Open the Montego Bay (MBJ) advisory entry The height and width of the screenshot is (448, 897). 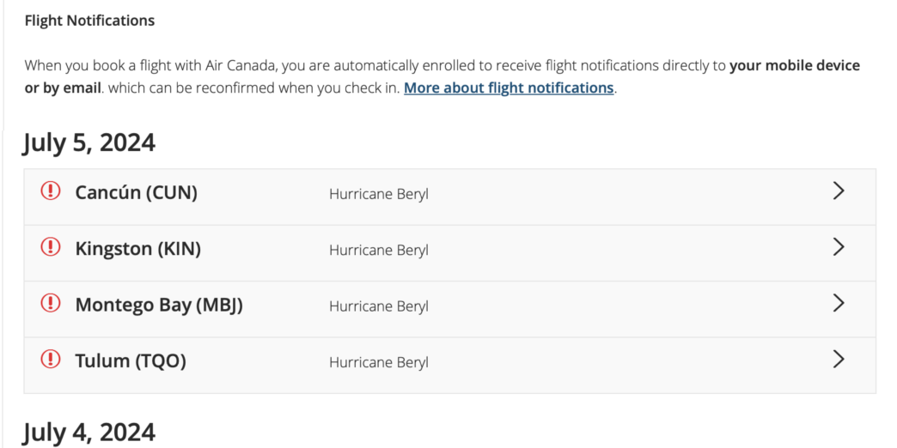[159, 305]
